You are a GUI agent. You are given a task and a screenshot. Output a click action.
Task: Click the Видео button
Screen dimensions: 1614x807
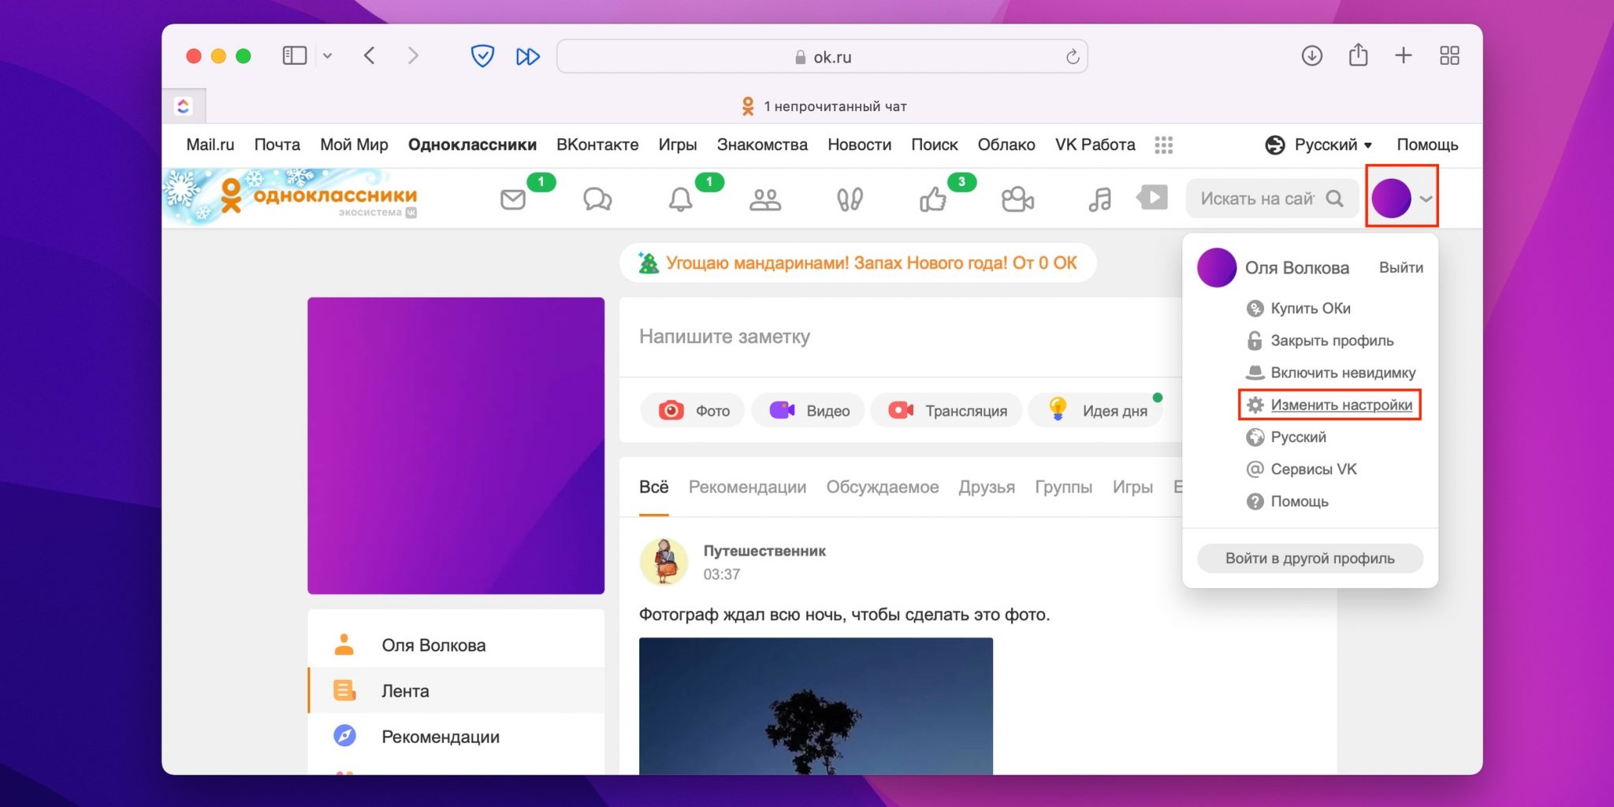click(x=809, y=411)
